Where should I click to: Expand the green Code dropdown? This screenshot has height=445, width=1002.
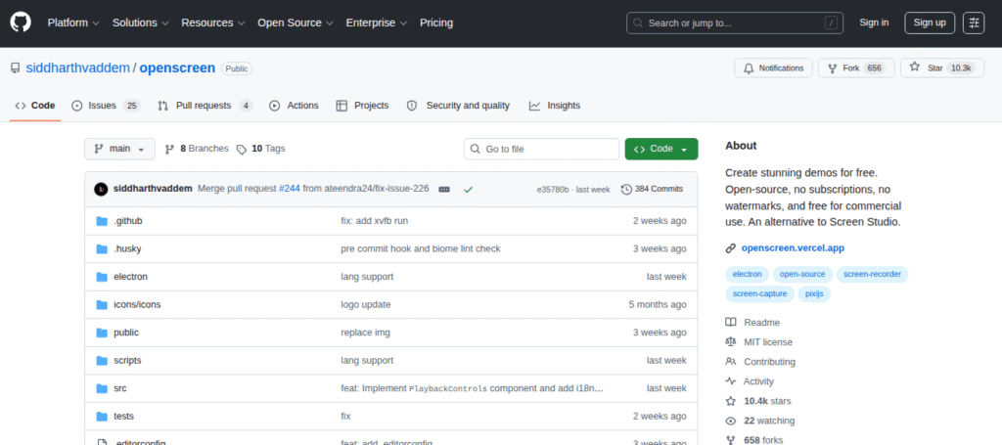661,149
